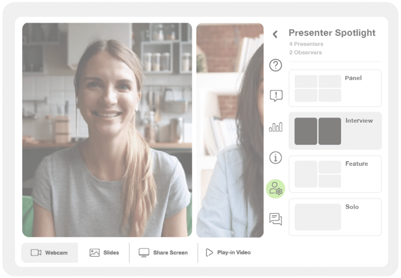This screenshot has width=401, height=278.
Task: Click the slides picture icon
Action: (95, 252)
